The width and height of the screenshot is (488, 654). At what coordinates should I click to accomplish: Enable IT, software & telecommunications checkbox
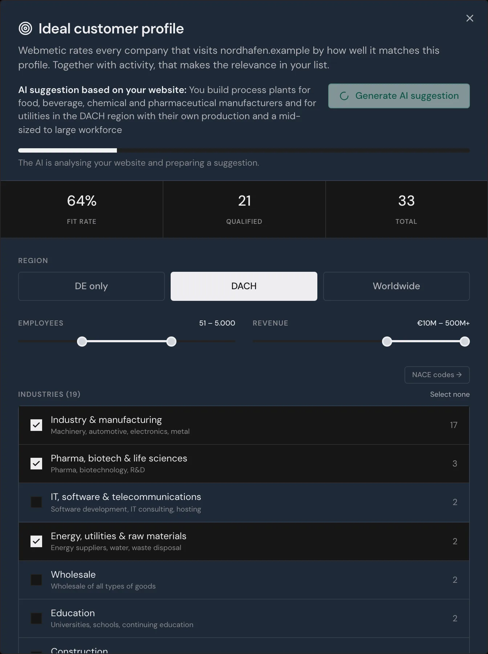click(36, 502)
